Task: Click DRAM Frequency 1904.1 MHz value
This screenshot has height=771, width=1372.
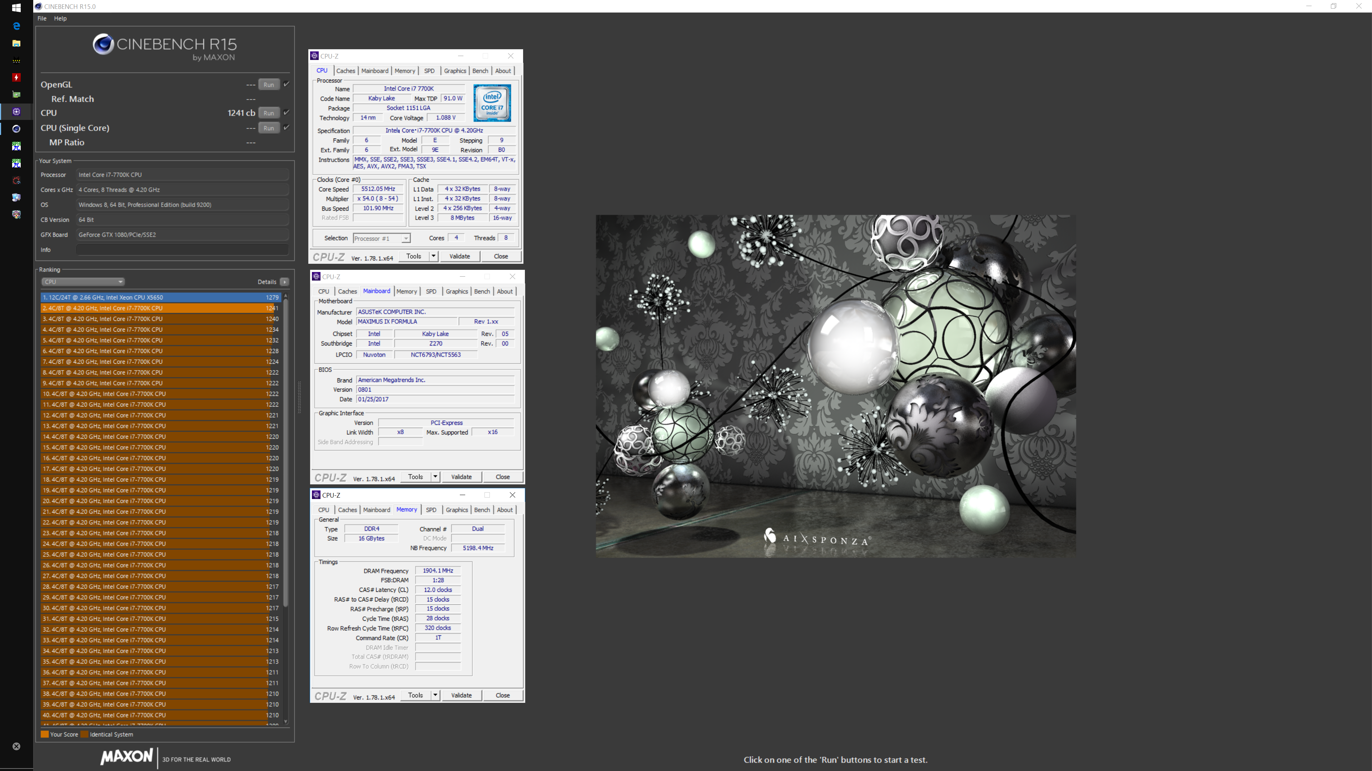Action: tap(438, 570)
